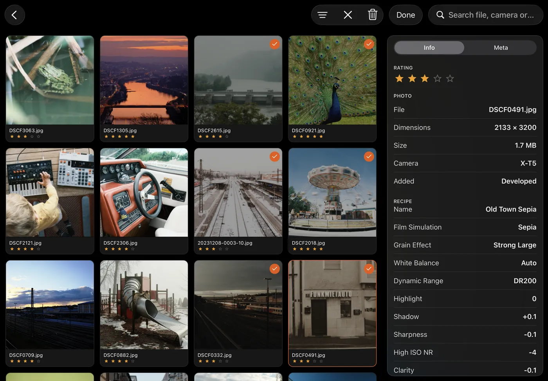Click the Done button
The height and width of the screenshot is (381, 548).
coord(406,15)
